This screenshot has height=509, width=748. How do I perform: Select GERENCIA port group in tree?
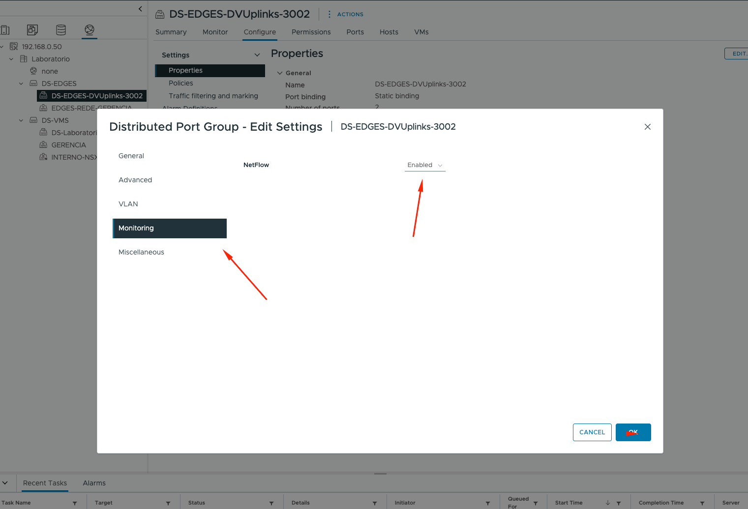tap(68, 145)
